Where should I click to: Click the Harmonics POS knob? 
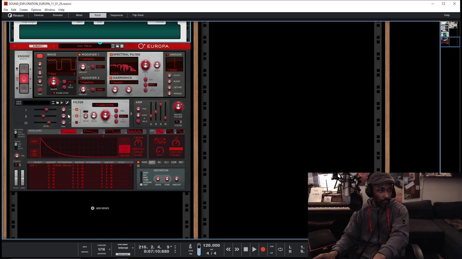115,90
